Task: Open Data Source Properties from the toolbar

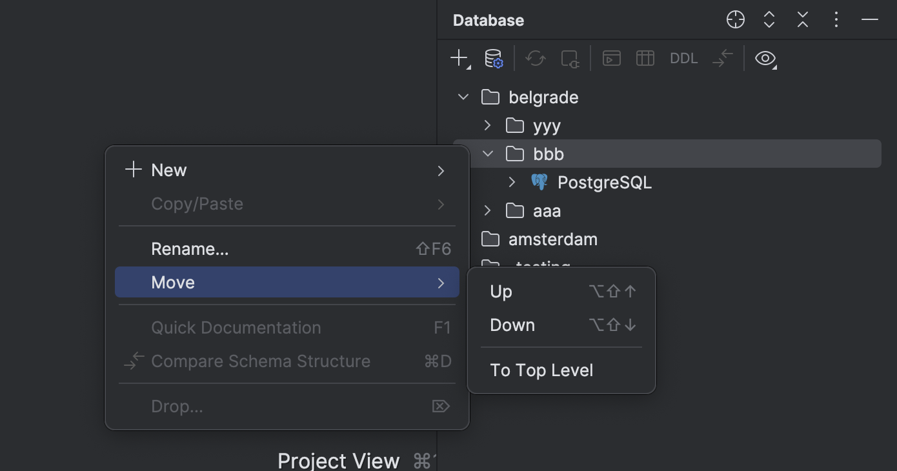Action: pos(494,58)
